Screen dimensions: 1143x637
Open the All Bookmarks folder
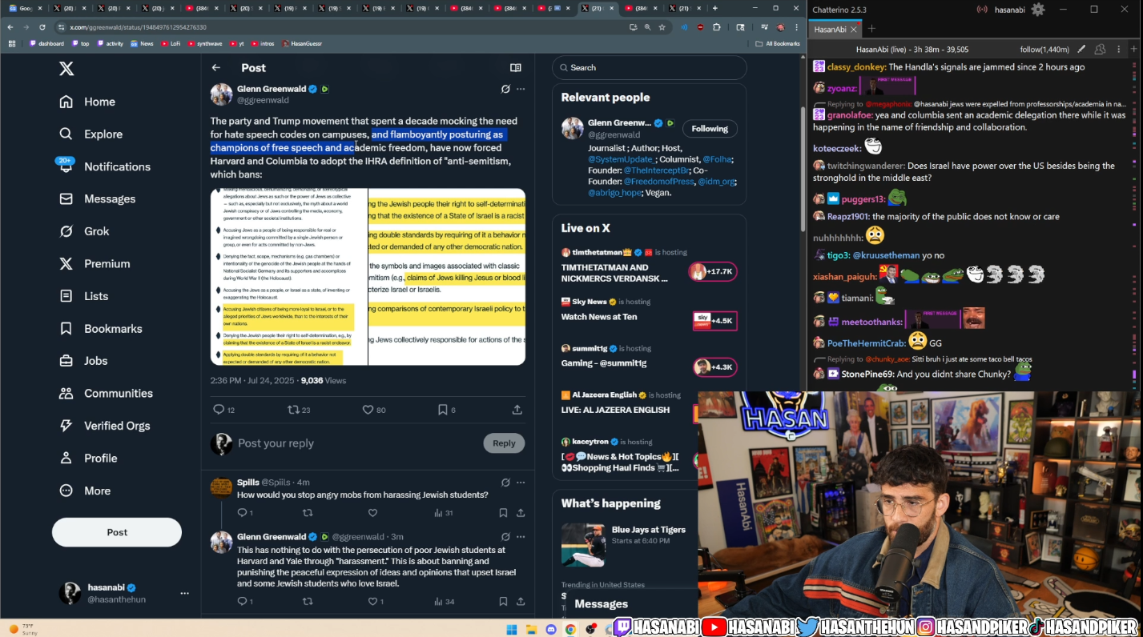click(x=778, y=43)
